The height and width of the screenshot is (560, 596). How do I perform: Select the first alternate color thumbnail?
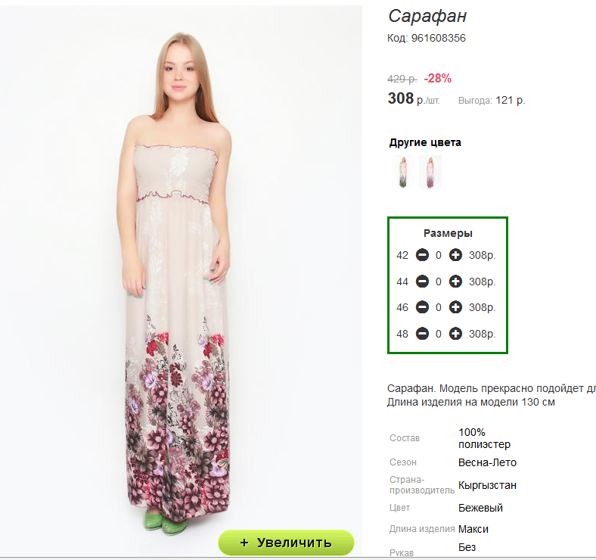(403, 172)
